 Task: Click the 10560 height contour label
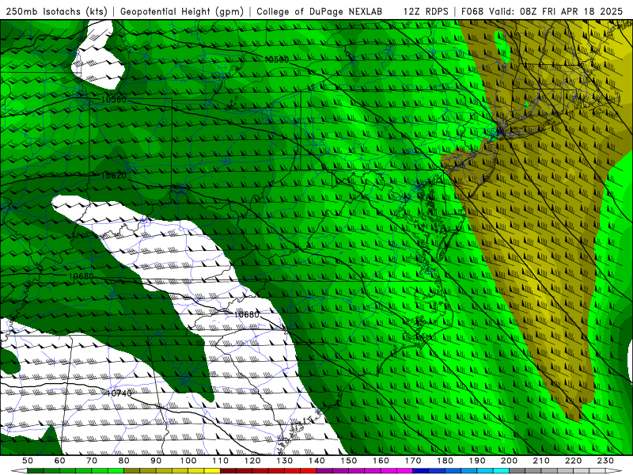click(x=114, y=100)
